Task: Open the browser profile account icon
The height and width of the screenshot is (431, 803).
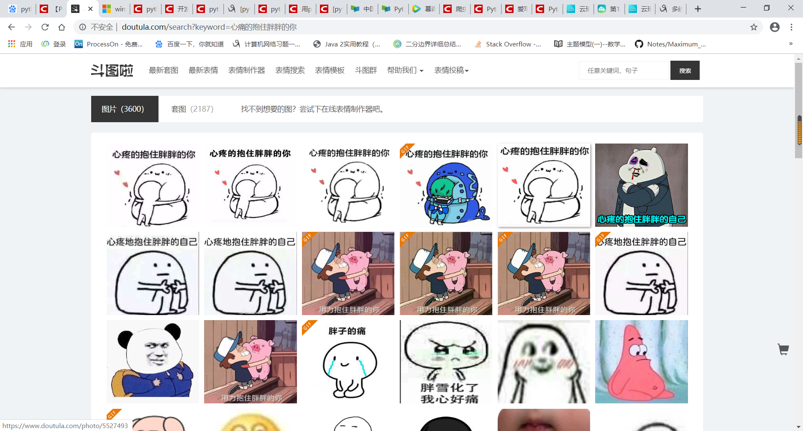Action: 775,27
